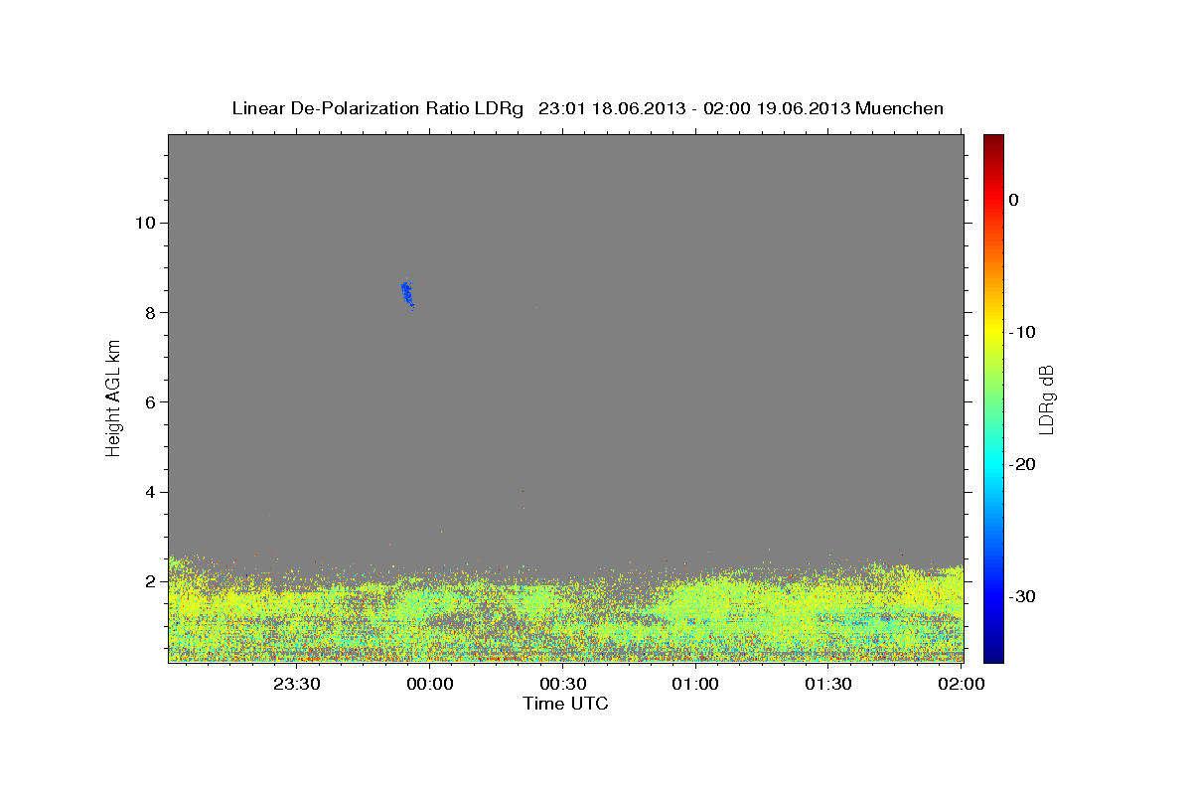Click the blue echo blob near 8.5 km
Image resolution: width=1192 pixels, height=795 pixels.
point(407,294)
